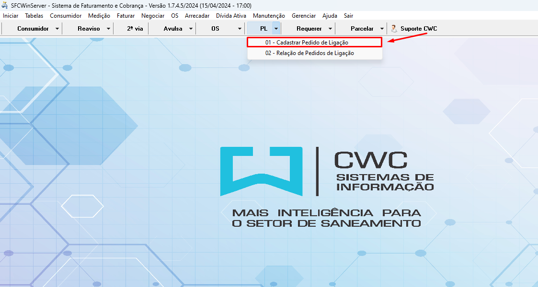Image resolution: width=538 pixels, height=287 pixels.
Task: Click the Sair menu item
Action: coord(348,16)
